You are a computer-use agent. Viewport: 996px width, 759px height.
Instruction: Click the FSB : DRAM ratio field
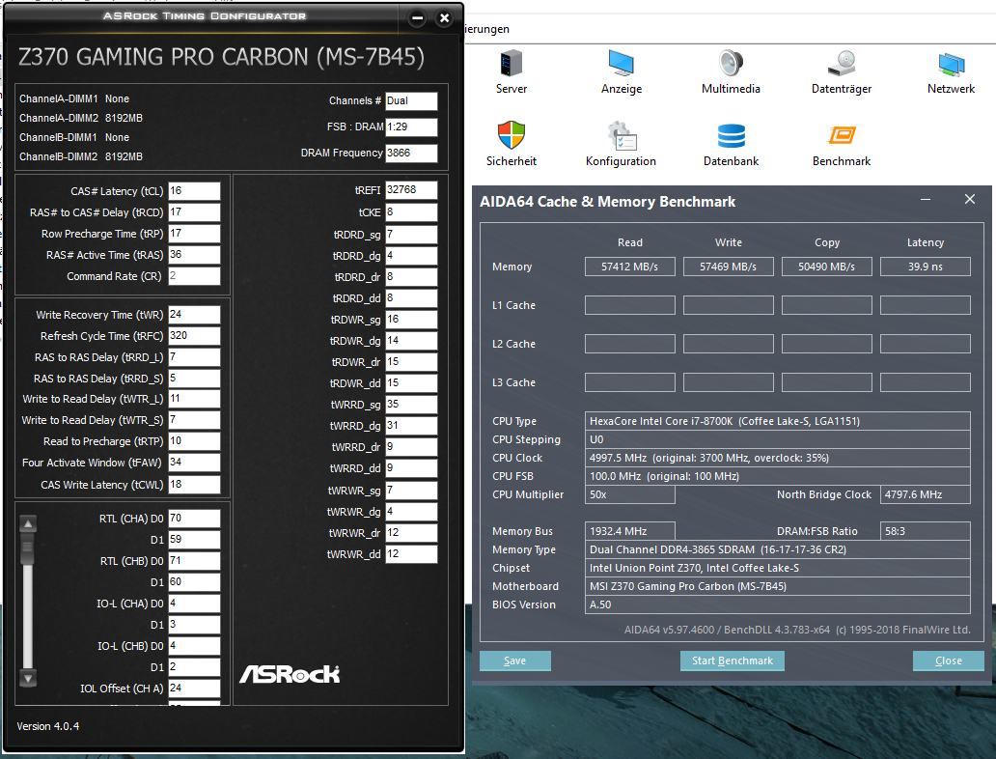[411, 127]
